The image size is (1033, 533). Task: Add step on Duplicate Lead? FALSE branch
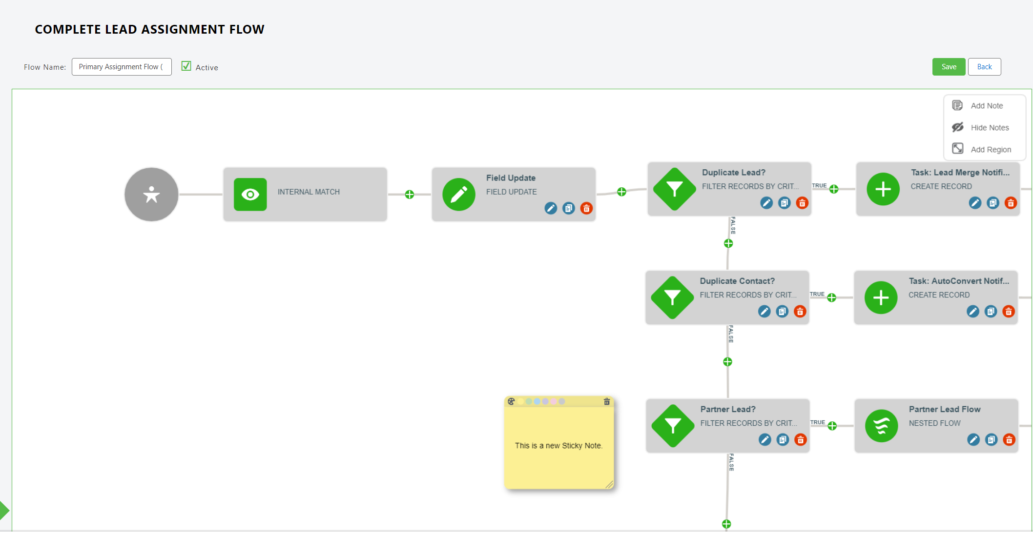[x=728, y=243]
